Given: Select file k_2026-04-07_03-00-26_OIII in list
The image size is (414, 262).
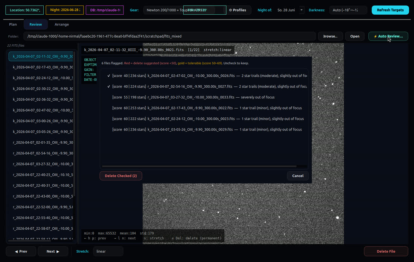Looking at the screenshot, I should (x=41, y=121).
